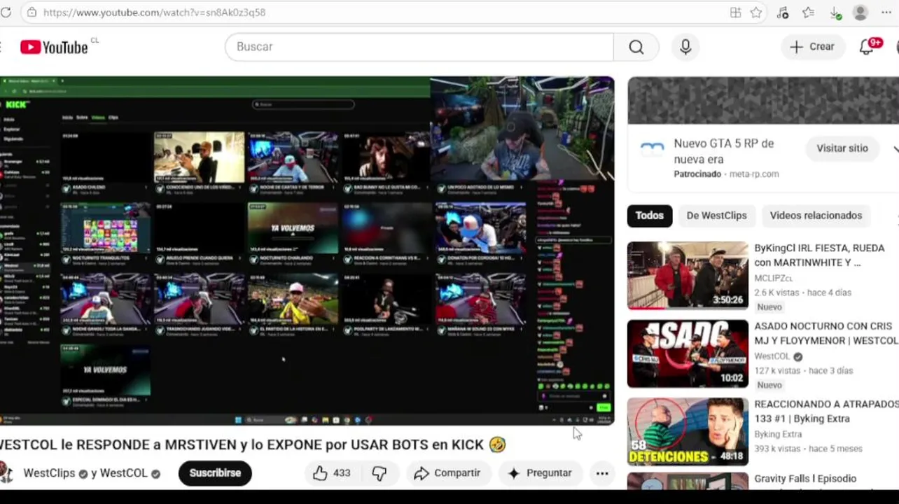Open browser settings and more menu
Screen dimensions: 899x504
(x=886, y=13)
